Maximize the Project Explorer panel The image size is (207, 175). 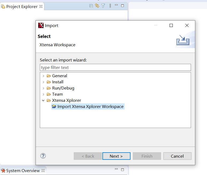pos(122,6)
